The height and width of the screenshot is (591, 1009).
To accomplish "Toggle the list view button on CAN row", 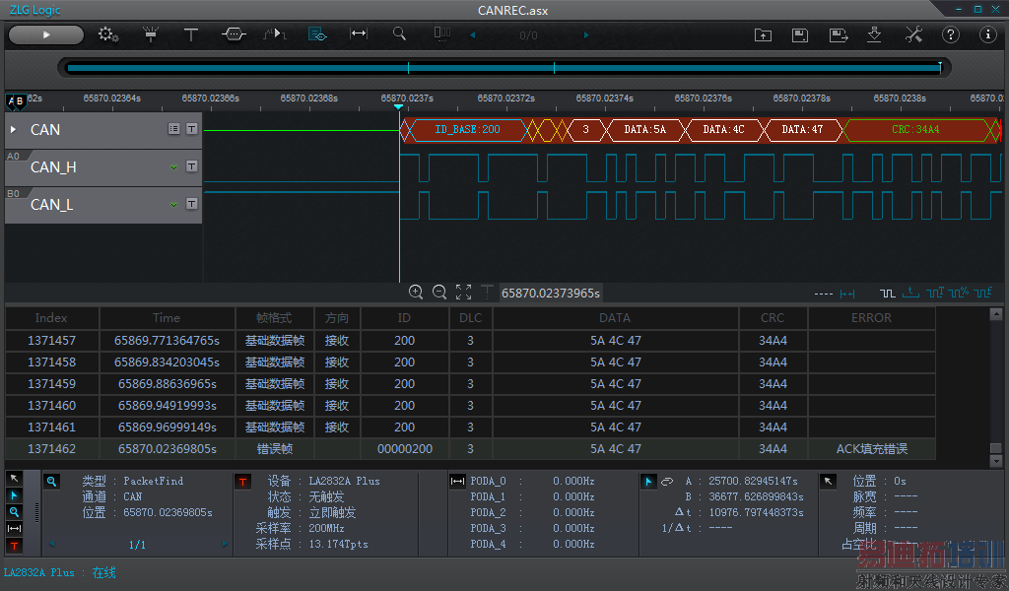I will pos(174,129).
